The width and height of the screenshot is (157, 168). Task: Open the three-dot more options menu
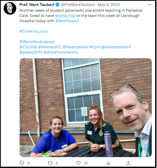(x=149, y=5)
